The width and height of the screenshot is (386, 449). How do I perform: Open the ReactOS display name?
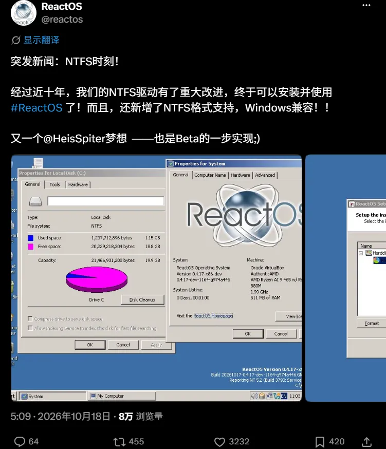click(x=62, y=6)
